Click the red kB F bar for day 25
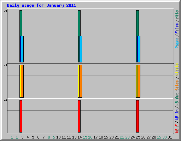This screenshot has height=141, width=181. 138,116
